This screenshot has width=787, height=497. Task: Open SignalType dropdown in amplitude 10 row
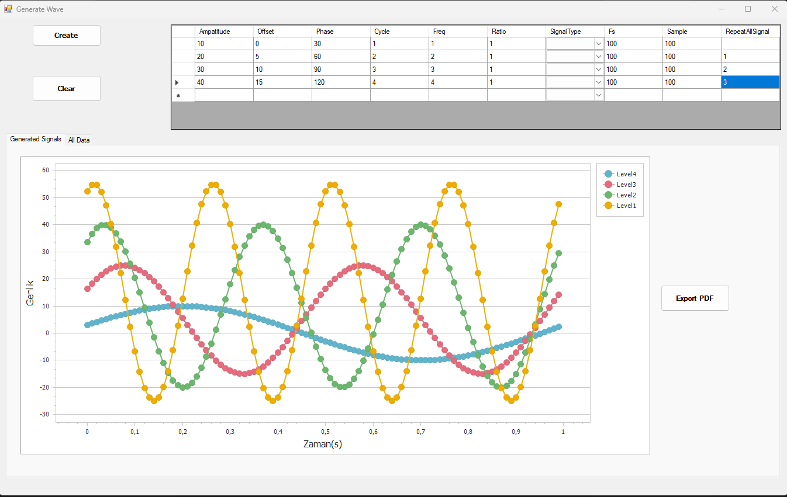click(x=598, y=44)
